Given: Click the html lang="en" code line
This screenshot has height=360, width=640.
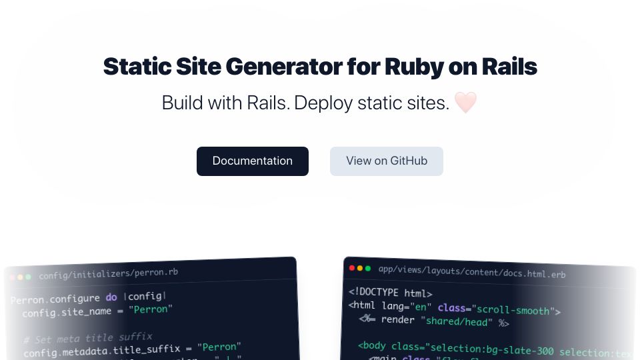Looking at the screenshot, I should pos(454,308).
